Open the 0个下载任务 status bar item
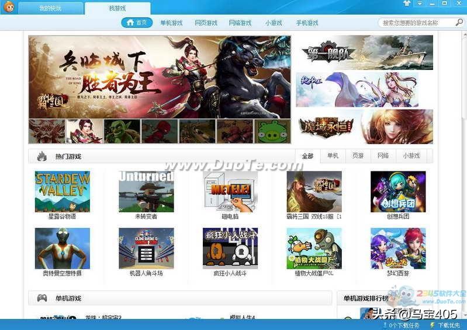 (401, 325)
